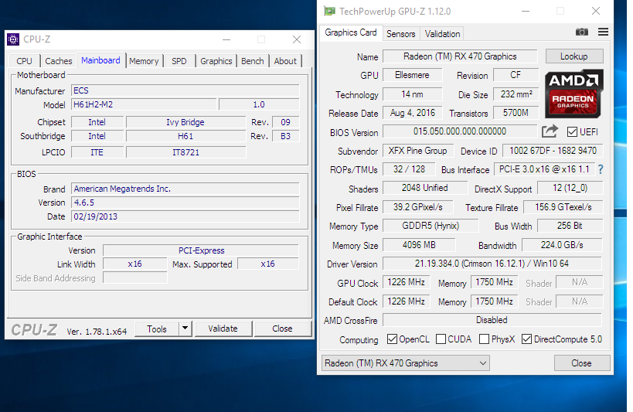Open the GPU-Z hamburger menu

pyautogui.click(x=603, y=32)
